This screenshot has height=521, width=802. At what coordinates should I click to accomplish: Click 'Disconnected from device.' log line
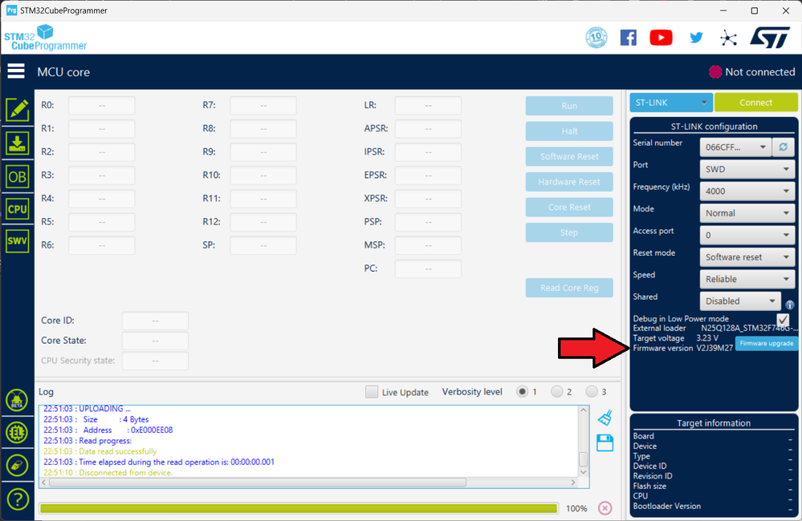[108, 473]
